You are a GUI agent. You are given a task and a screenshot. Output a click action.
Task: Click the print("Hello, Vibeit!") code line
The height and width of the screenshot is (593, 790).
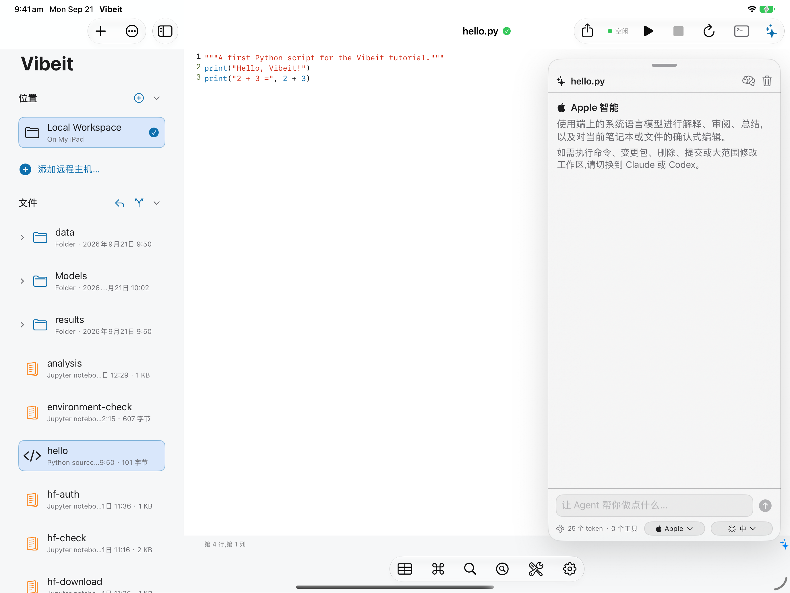[x=257, y=68]
